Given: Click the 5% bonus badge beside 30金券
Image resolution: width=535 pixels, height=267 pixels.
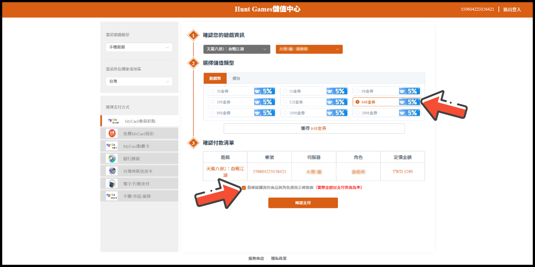Looking at the screenshot, I should [x=264, y=91].
